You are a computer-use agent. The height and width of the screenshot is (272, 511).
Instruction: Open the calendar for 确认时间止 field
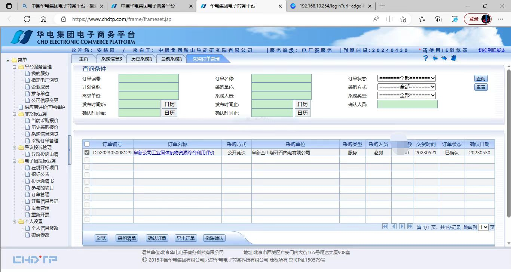(303, 114)
